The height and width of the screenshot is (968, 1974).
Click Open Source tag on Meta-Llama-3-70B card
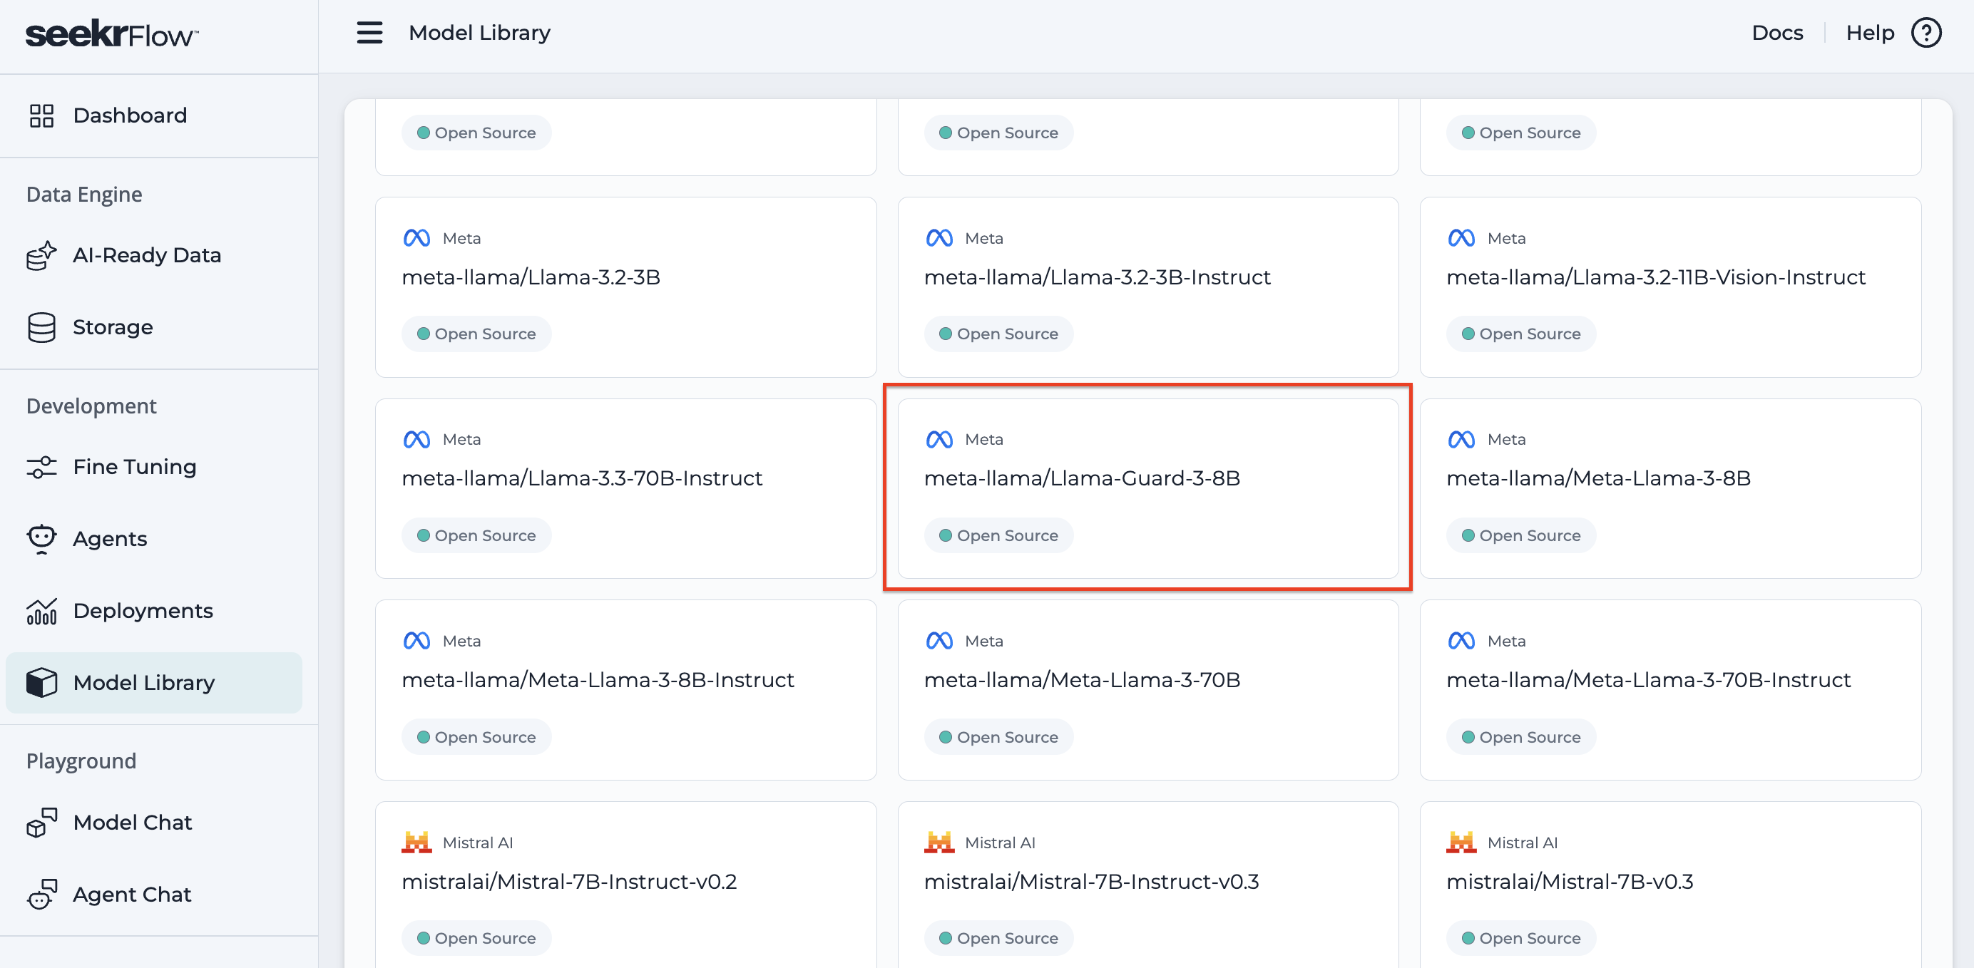click(998, 737)
